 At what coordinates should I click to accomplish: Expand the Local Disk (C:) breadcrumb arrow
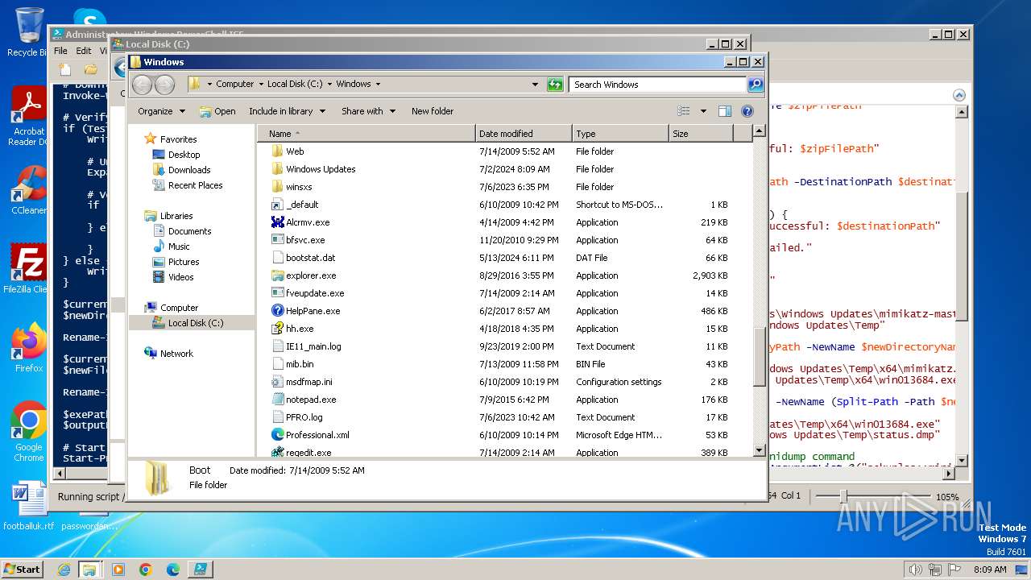(x=329, y=84)
